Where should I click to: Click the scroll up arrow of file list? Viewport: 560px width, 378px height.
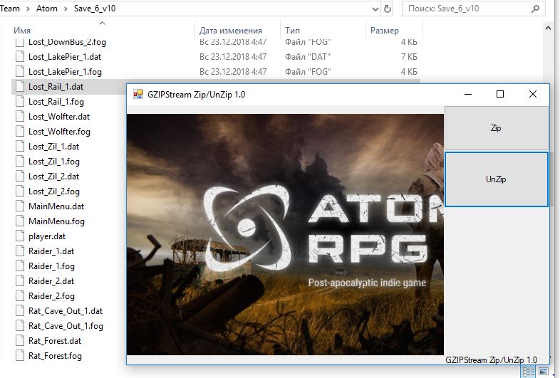point(548,28)
